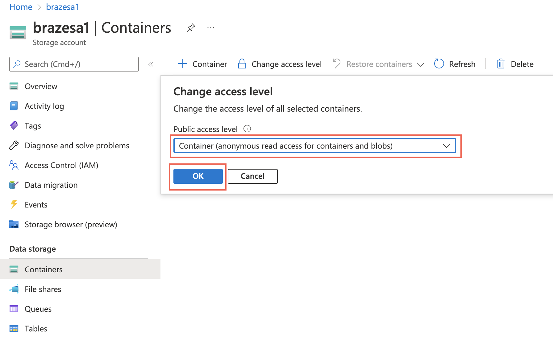Click the Restore containers label
This screenshot has width=553, height=341.
click(379, 64)
